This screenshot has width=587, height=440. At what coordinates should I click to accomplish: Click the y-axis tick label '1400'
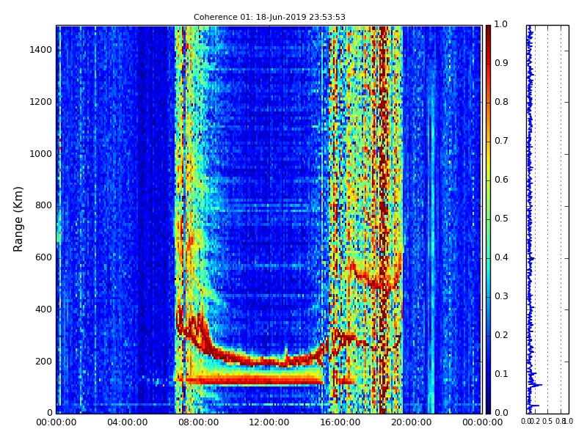(x=41, y=50)
